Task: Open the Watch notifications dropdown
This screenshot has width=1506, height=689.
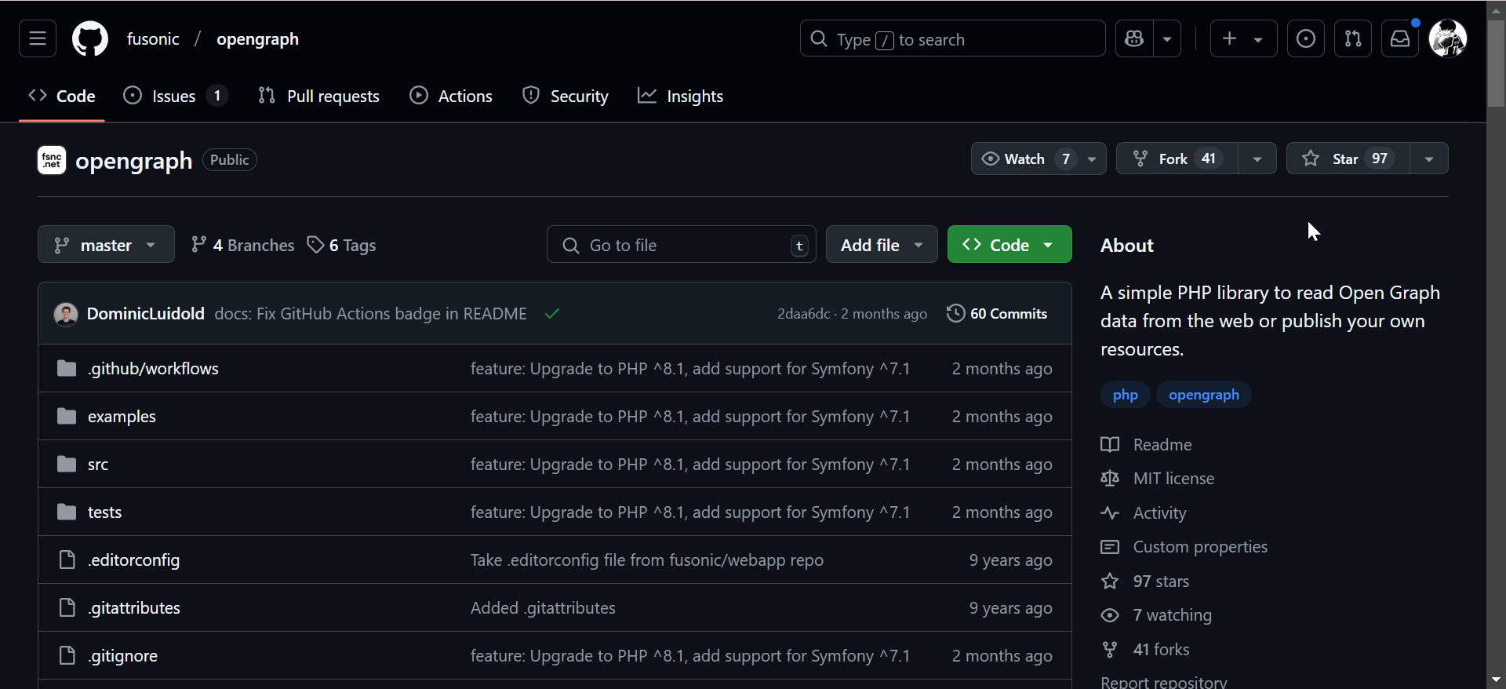Action: click(x=1039, y=159)
